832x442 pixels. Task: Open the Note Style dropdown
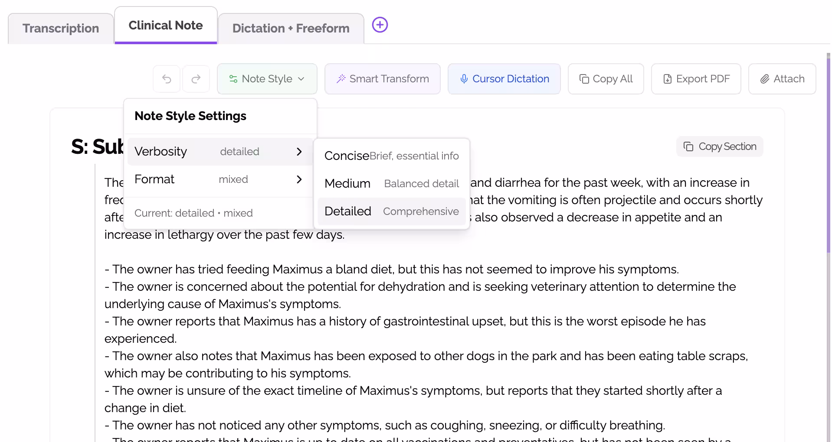(x=267, y=79)
